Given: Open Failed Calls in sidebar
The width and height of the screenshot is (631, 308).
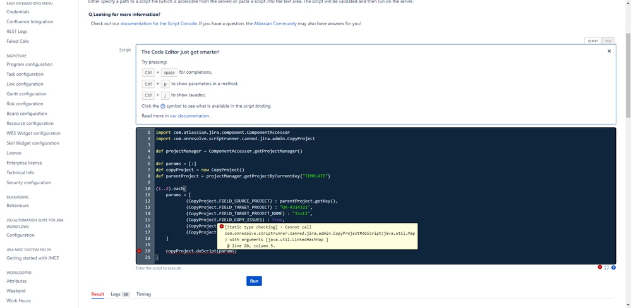Looking at the screenshot, I should [18, 42].
